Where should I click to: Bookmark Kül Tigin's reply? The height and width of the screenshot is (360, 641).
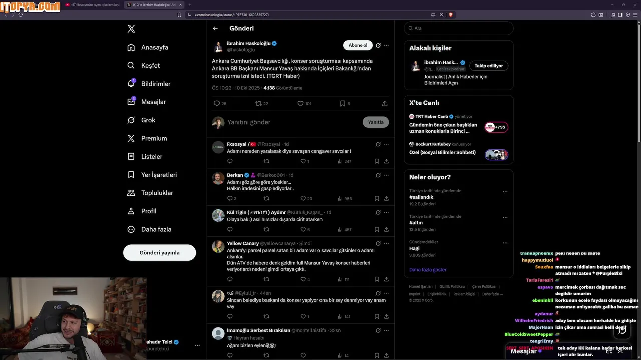point(377,230)
